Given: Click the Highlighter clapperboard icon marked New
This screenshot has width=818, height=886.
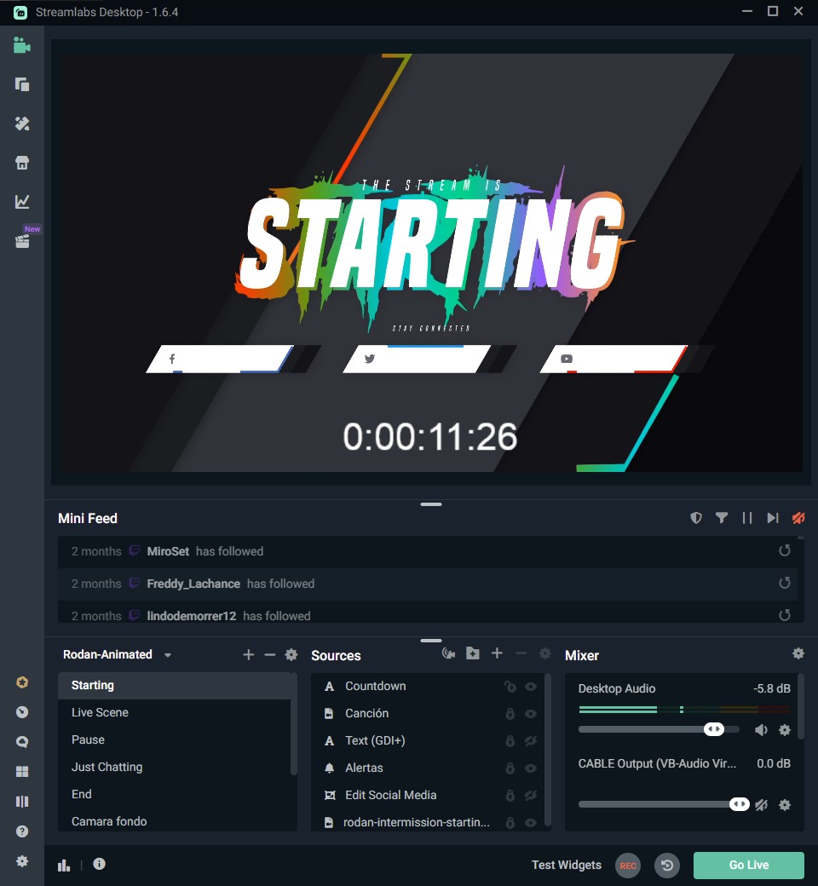Looking at the screenshot, I should [22, 241].
